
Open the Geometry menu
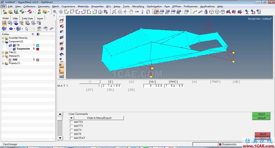(x=44, y=6)
